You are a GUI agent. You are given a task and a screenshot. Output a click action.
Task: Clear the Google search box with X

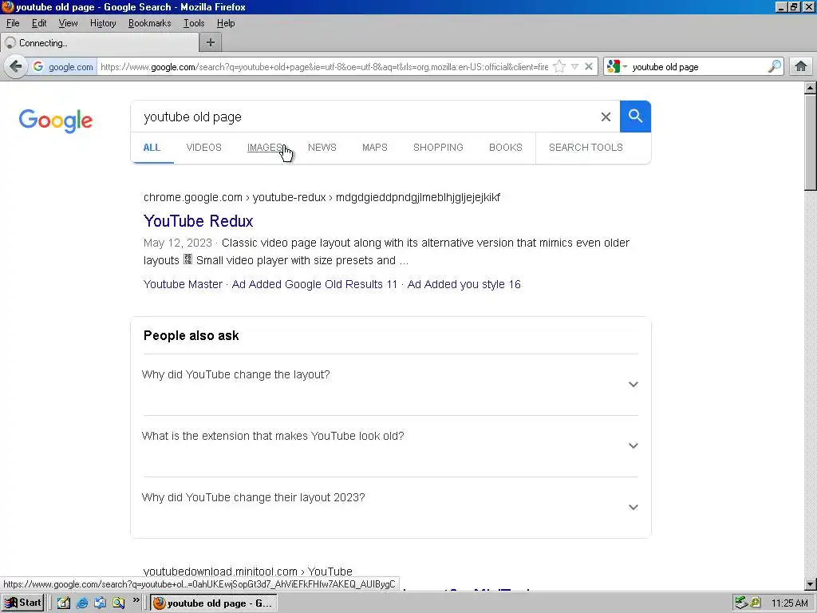[x=606, y=117]
